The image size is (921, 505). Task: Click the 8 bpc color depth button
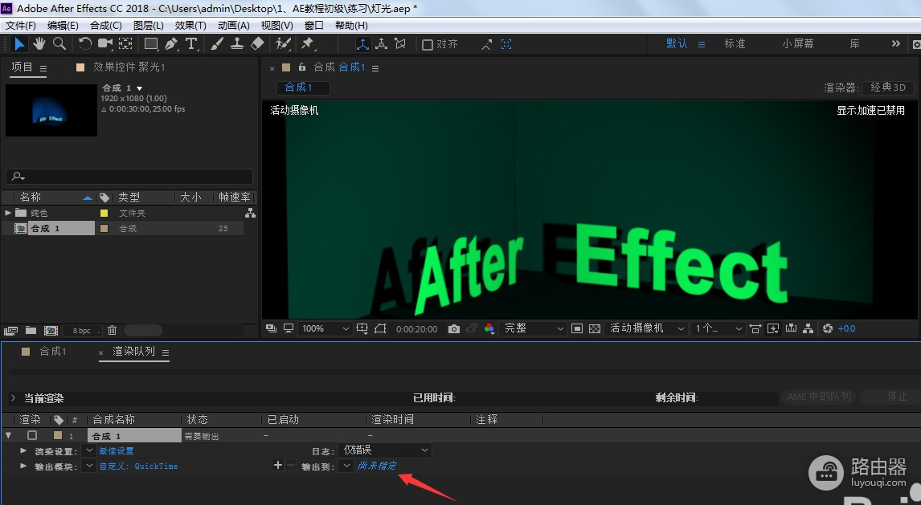(82, 330)
